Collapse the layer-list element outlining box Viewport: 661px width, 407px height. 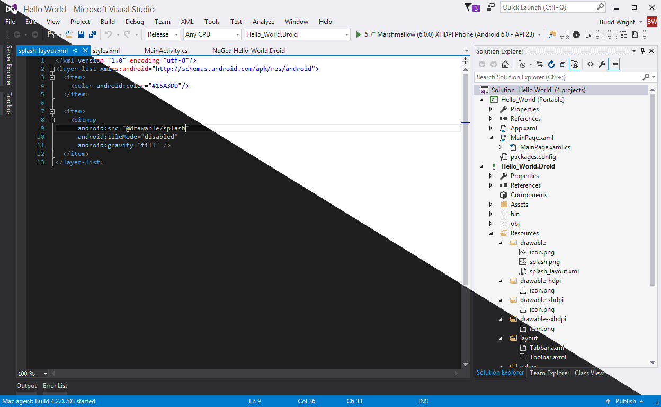tap(51, 69)
